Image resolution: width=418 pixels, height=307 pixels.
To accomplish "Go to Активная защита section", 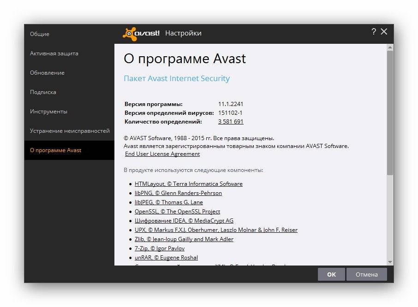I will click(69, 53).
